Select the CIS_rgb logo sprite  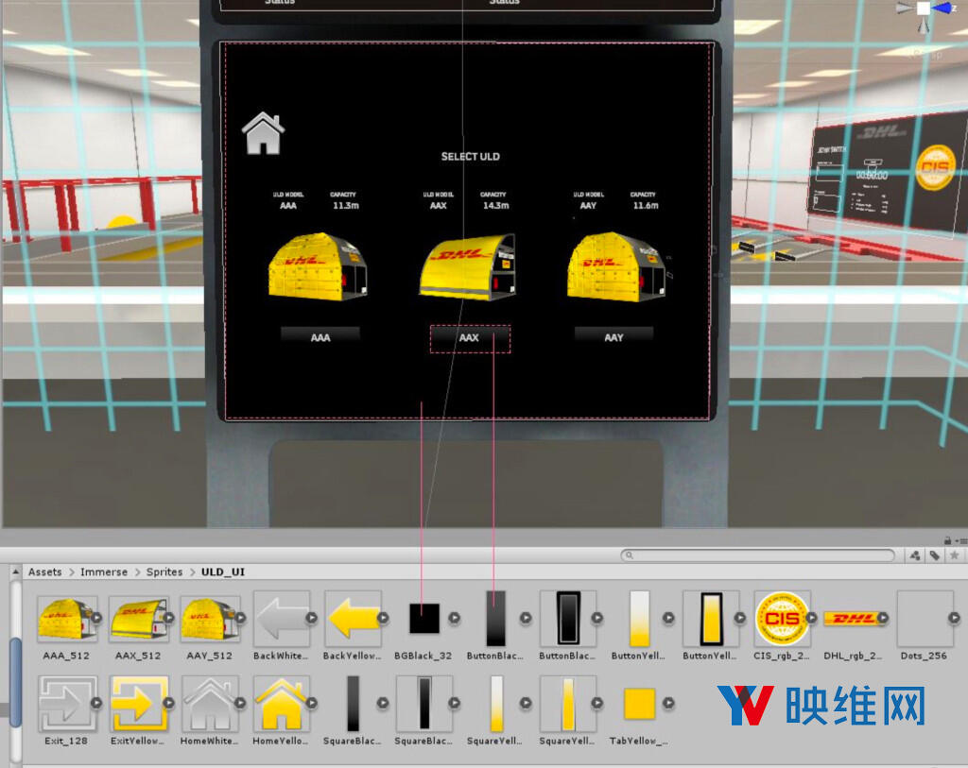point(782,618)
